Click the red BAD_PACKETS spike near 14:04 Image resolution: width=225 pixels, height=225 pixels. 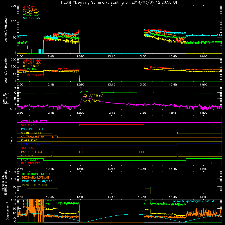pos(212,163)
